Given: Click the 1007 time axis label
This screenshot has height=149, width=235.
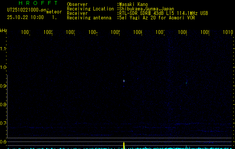Looking at the screenshot, I should point(160,32).
